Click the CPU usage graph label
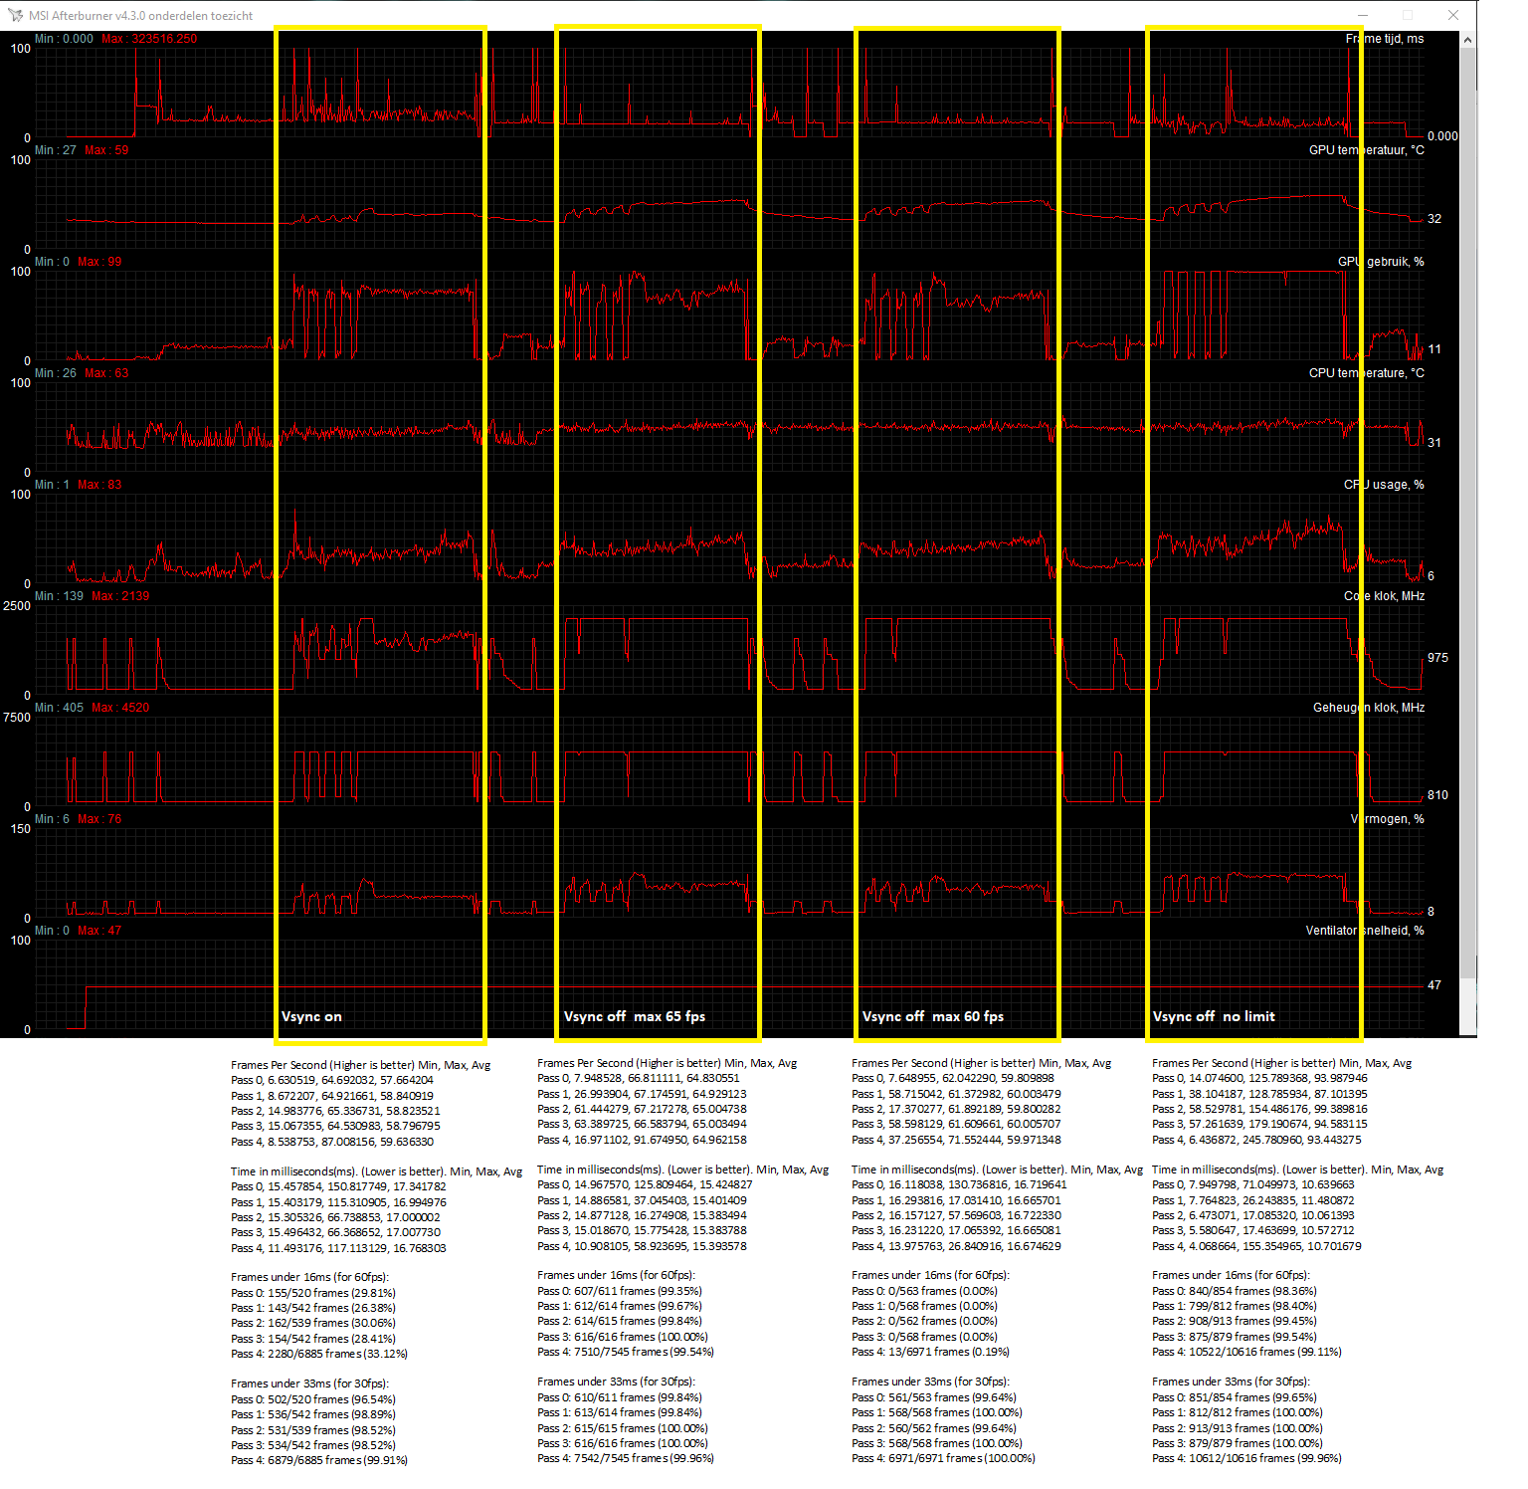The image size is (1528, 1489). tap(1383, 485)
